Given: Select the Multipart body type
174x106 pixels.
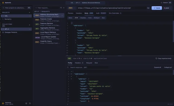Looking at the screenshot, I should 97,18.
